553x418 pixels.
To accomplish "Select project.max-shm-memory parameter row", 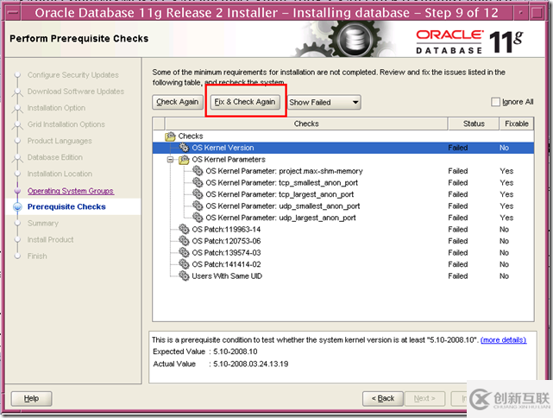I will click(343, 171).
